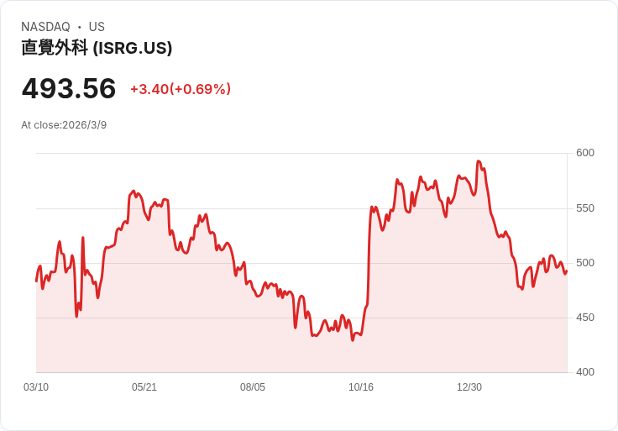Click the 450 price axis label
The image size is (618, 431).
pos(585,318)
